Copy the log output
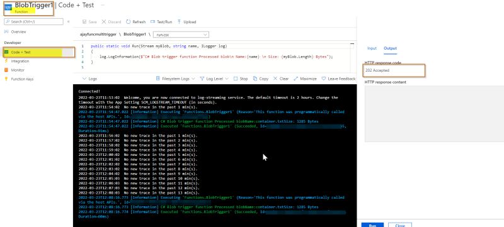Image resolution: width=504 pixels, height=227 pixels. [261, 79]
